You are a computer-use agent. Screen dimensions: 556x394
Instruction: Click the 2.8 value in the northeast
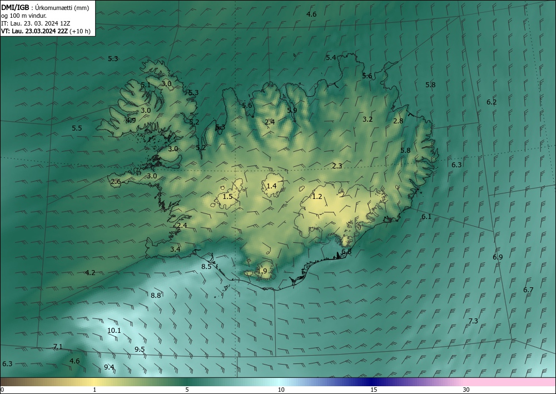pos(398,121)
